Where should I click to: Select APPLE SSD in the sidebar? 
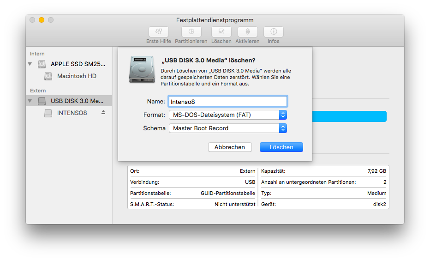pos(78,64)
